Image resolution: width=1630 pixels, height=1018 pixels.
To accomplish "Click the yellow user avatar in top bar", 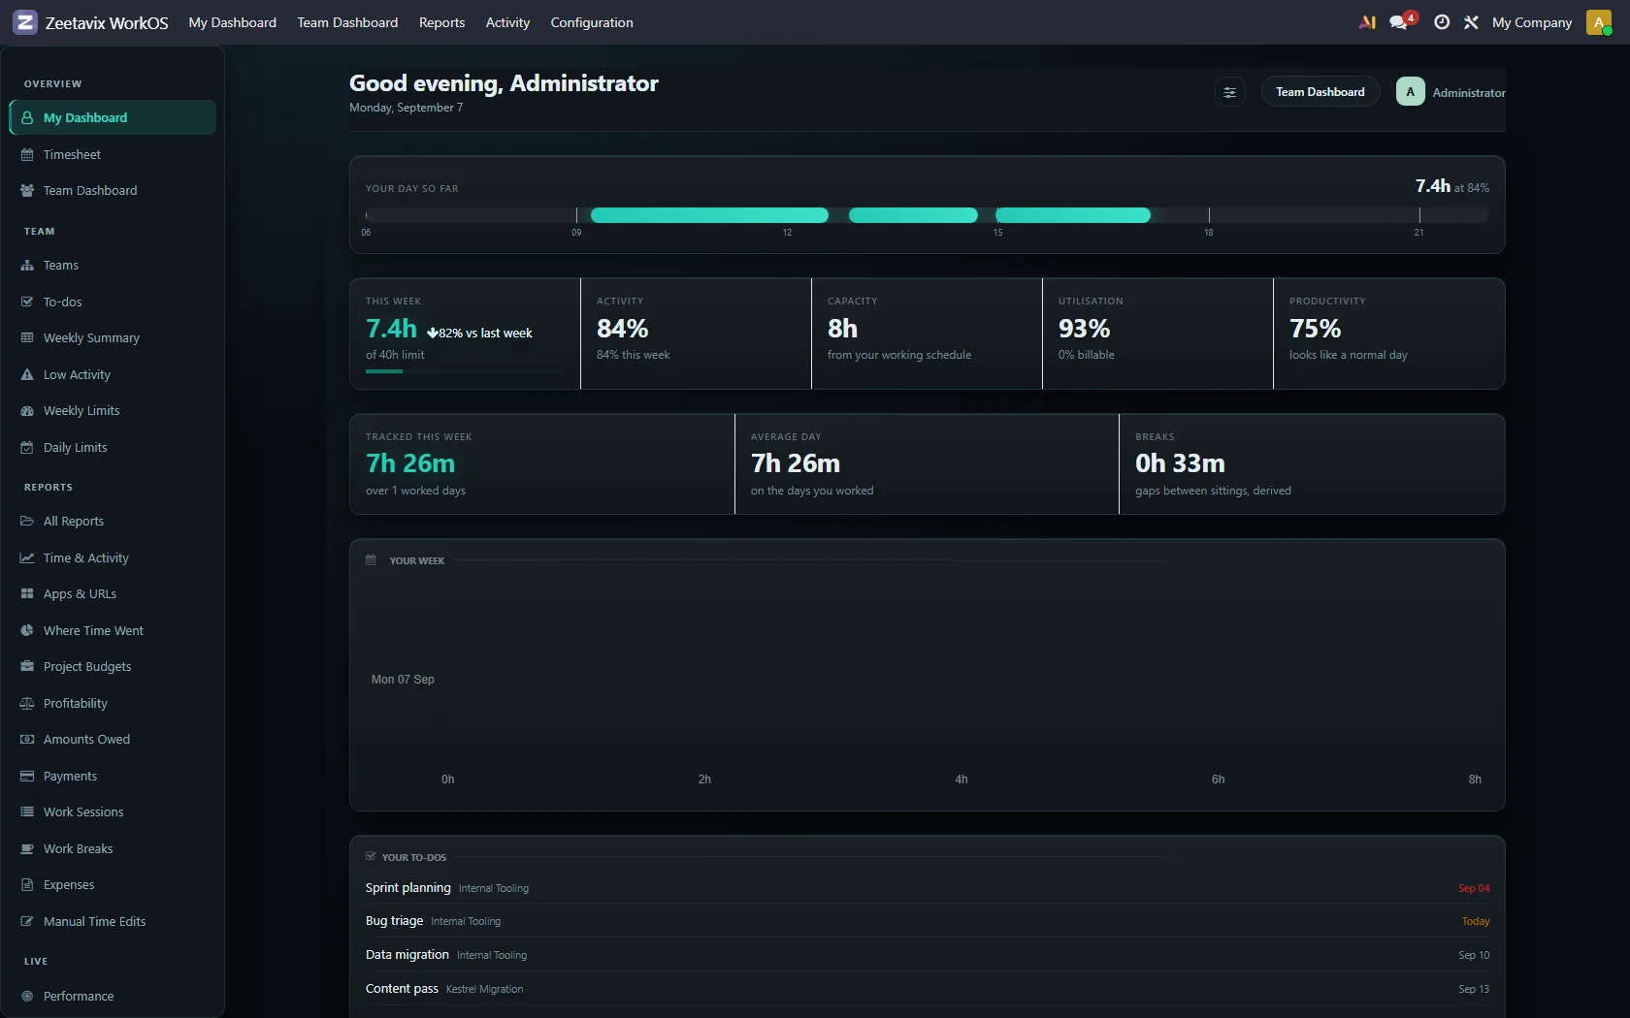I will point(1599,22).
